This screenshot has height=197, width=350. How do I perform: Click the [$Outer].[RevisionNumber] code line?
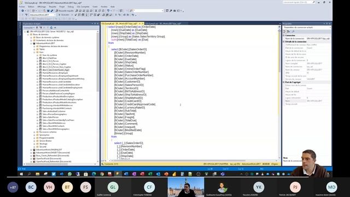pyautogui.click(x=130, y=53)
